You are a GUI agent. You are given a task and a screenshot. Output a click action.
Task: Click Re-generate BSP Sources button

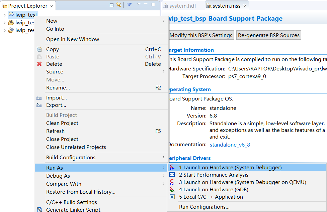pyautogui.click(x=269, y=35)
